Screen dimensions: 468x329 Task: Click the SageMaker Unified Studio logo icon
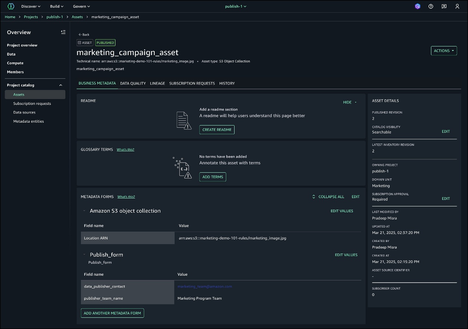[x=11, y=6]
